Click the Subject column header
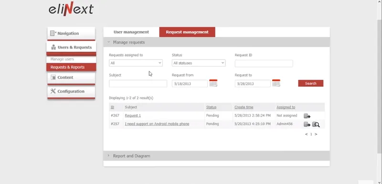 click(131, 107)
